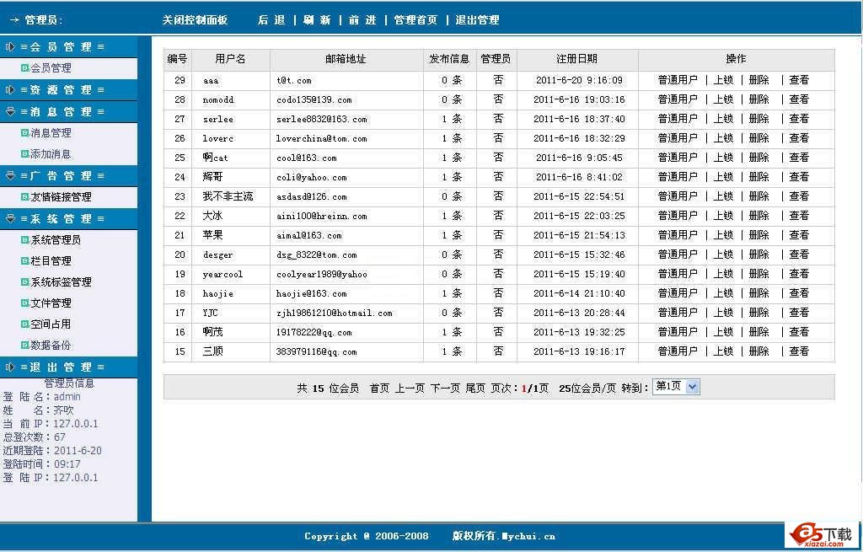863x552 pixels.
Task: Click 查看 for user haojie
Action: 799,292
